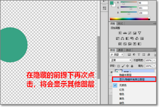This screenshot has height=107, width=159.
Task: Click the B color slider handle
Action: [129, 14]
